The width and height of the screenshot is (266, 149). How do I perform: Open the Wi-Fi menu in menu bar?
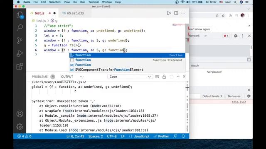tap(182, 2)
